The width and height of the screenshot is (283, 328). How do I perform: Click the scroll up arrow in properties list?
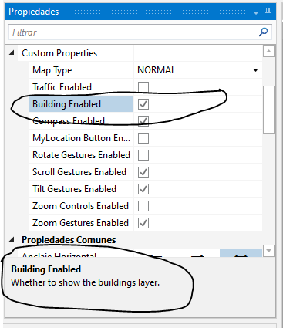point(268,51)
